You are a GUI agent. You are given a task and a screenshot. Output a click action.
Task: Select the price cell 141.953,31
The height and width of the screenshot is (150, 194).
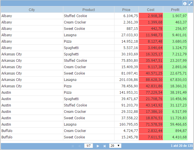pos(127,93)
